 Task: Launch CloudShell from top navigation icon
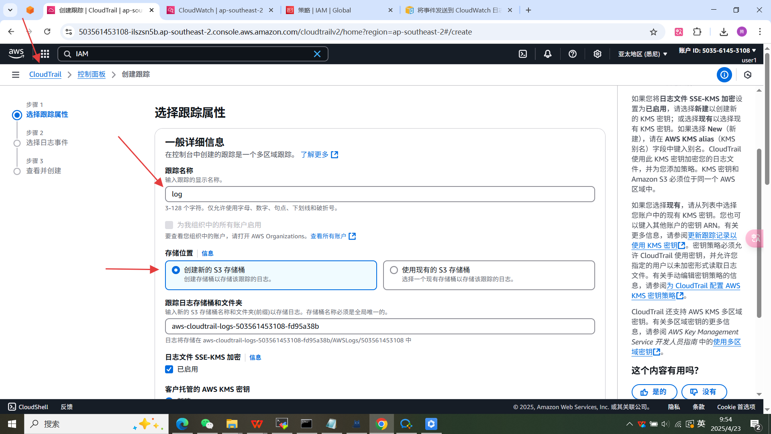pyautogui.click(x=522, y=54)
